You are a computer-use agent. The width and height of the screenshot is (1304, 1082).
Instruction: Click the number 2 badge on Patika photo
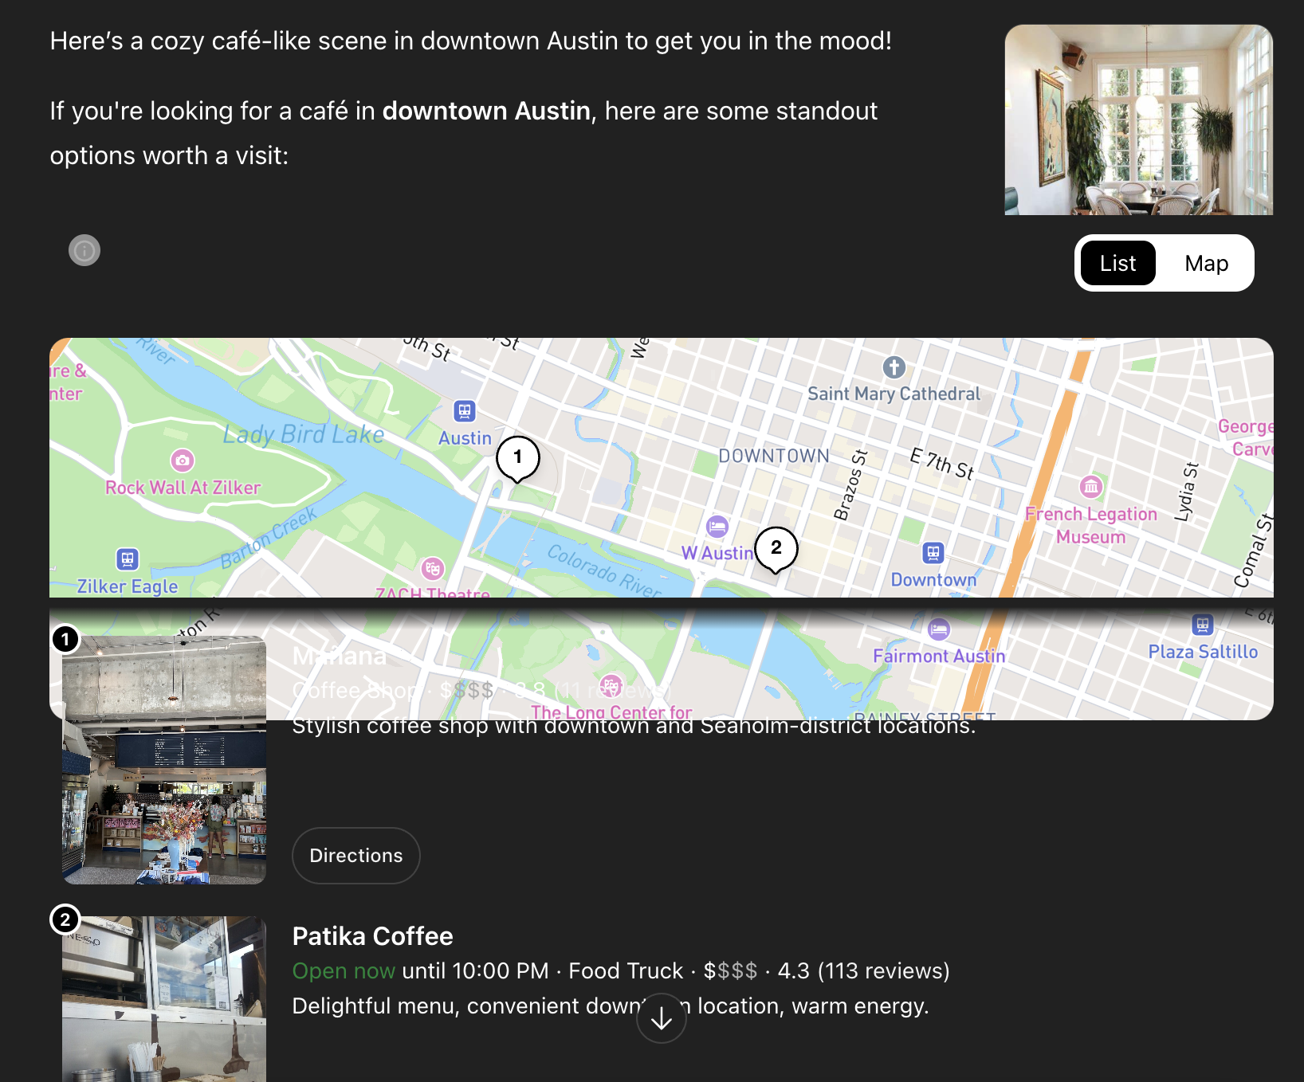pyautogui.click(x=65, y=919)
